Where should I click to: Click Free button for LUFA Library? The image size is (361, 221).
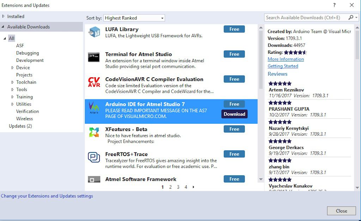click(x=234, y=29)
